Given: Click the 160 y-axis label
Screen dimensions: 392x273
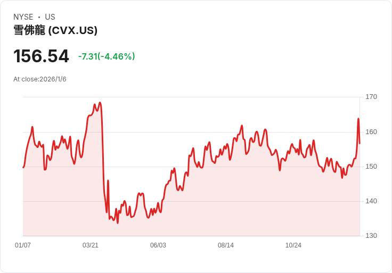Looking at the screenshot, I should click(371, 131).
